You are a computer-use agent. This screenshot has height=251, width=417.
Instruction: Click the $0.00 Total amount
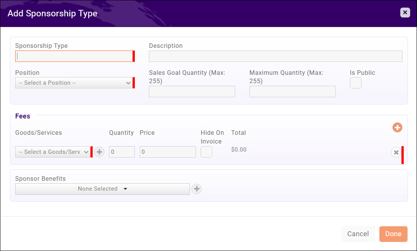click(239, 150)
